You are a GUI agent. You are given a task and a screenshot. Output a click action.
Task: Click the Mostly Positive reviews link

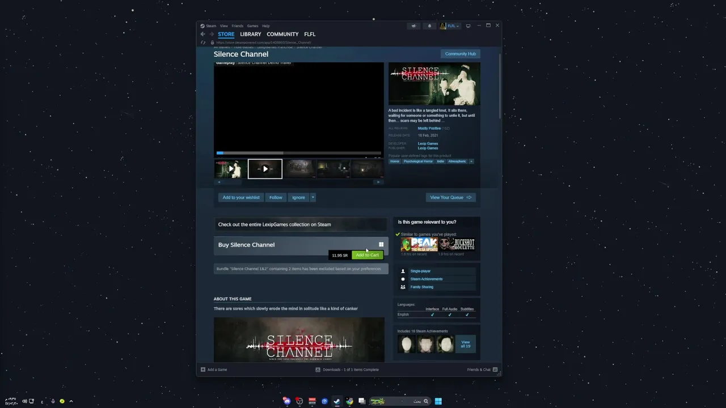coord(429,129)
